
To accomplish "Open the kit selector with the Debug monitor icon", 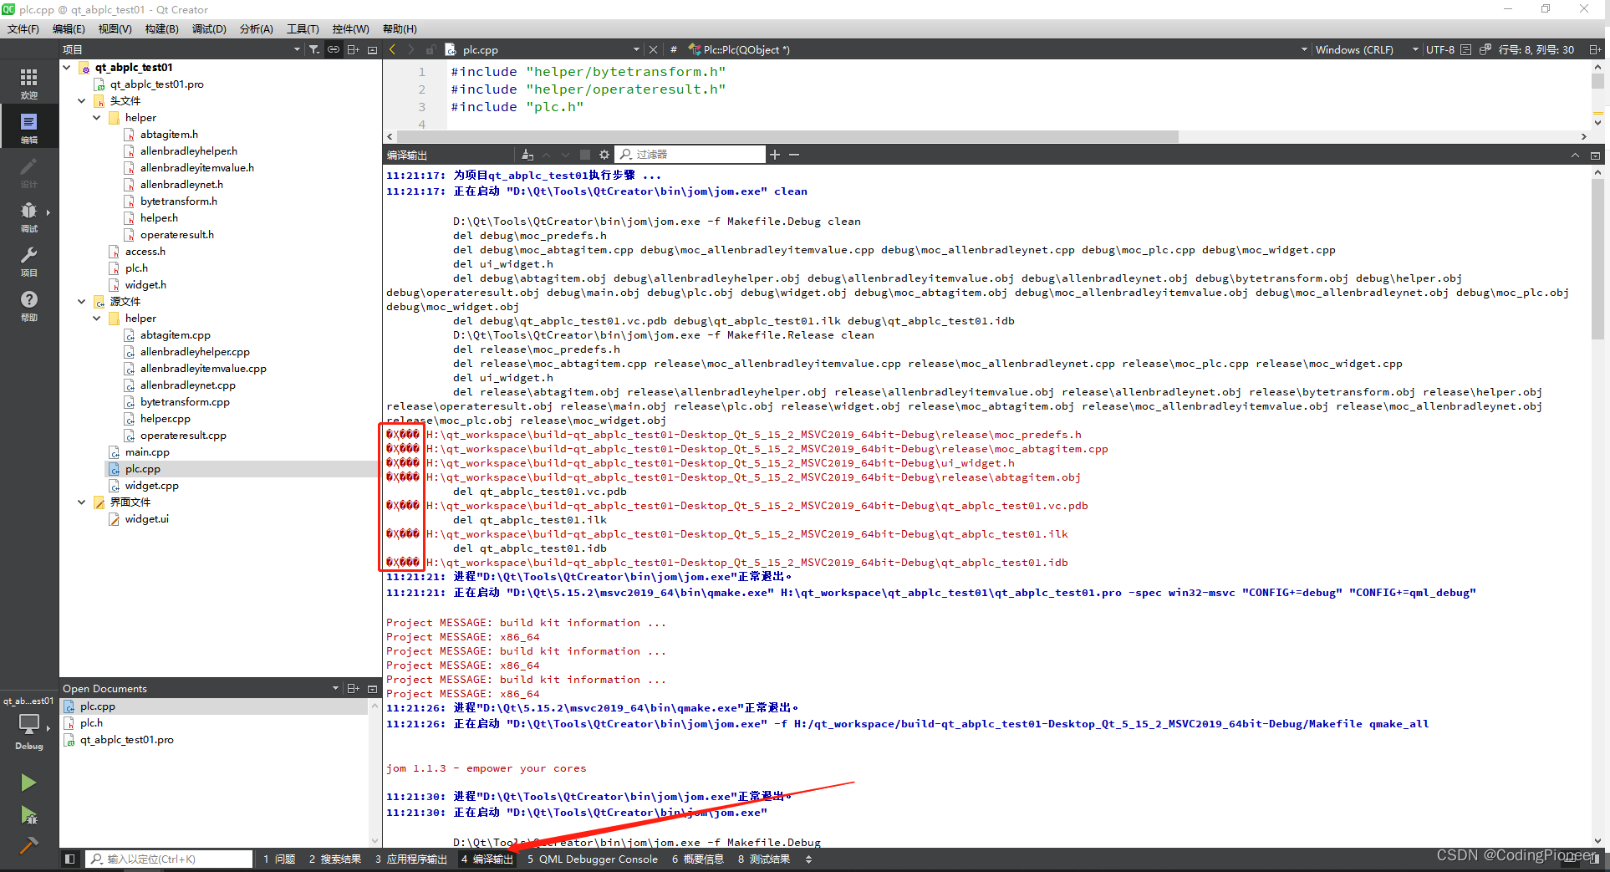I will (x=29, y=731).
